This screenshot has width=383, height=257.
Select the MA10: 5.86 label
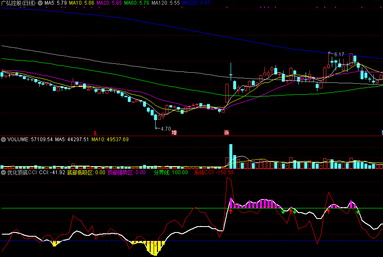tap(82, 3)
